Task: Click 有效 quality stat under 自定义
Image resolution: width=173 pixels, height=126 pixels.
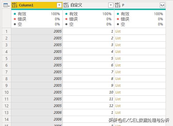Action: (x=88, y=14)
